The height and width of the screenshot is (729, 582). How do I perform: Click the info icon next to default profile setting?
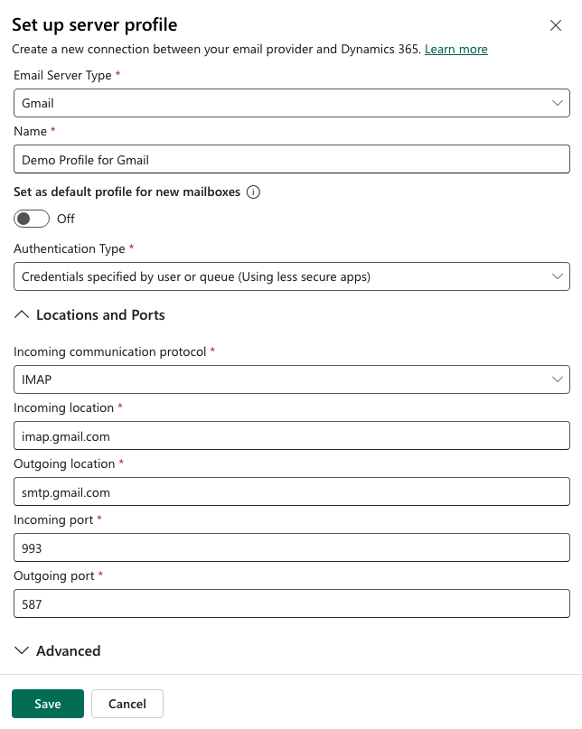(254, 192)
